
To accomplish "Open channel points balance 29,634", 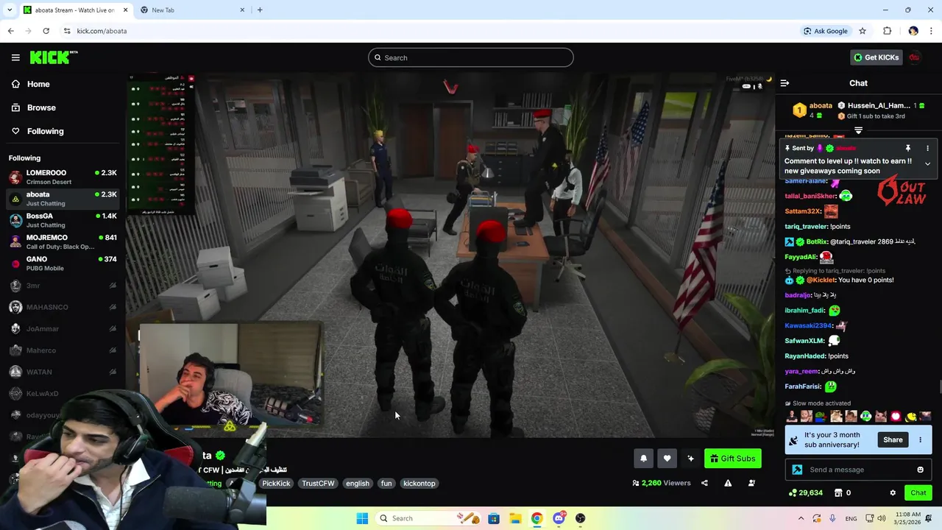I will coord(806,492).
